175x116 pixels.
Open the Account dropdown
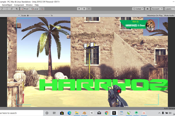coord(157,9)
